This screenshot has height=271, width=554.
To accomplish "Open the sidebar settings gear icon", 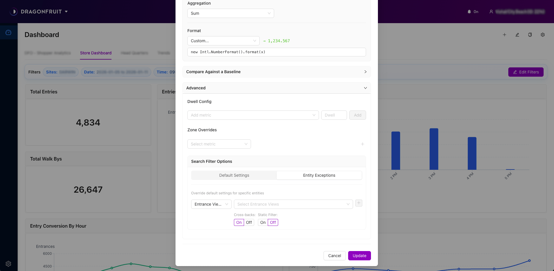I will 8,264.
